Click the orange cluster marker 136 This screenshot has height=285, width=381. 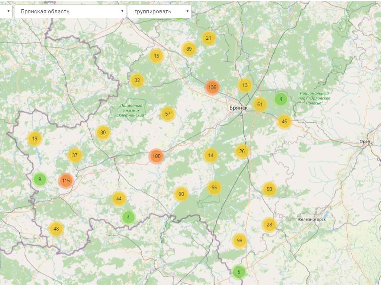tap(212, 88)
